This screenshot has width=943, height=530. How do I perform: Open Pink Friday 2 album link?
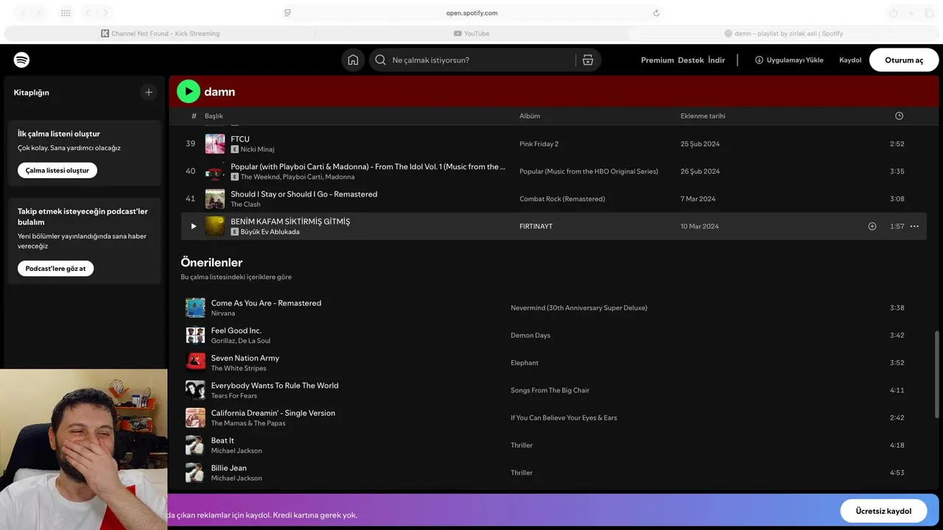pyautogui.click(x=539, y=144)
